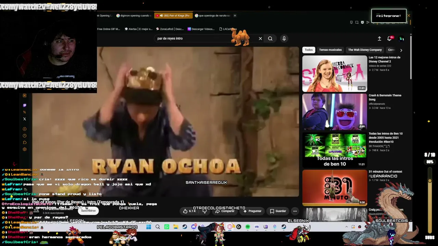This screenshot has height=246, width=438.
Task: Open the 'Free Online GIF M...' bookmark
Action: click(108, 29)
